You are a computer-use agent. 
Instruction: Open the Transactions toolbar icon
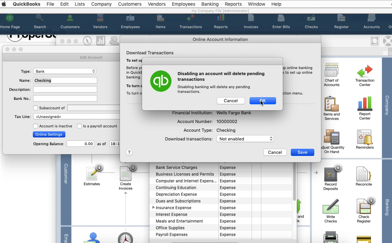tap(191, 22)
